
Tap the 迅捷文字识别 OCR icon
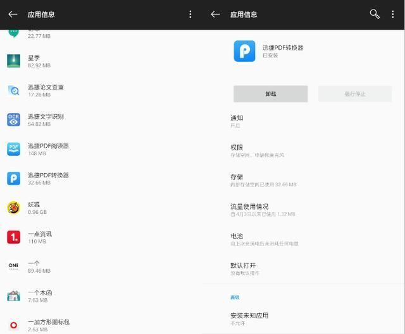(13, 119)
